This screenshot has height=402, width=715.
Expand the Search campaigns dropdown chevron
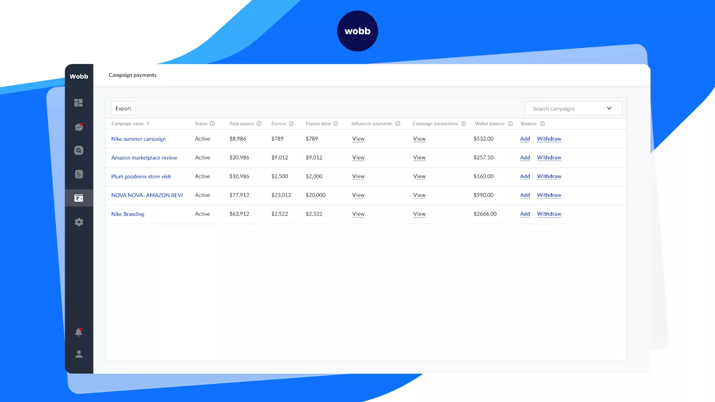(x=609, y=109)
